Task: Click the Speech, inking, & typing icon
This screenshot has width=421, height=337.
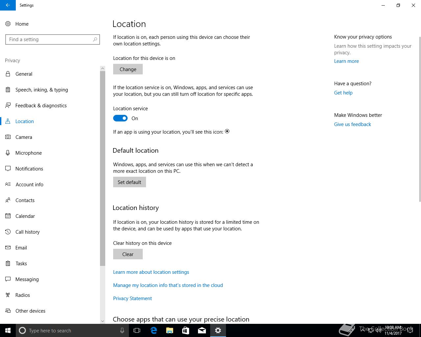Action: [8, 90]
